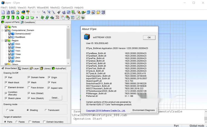Switch to the Conditions tab
Screen dimensions: 207x127
(x=28, y=22)
